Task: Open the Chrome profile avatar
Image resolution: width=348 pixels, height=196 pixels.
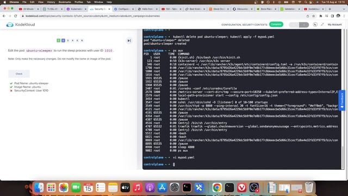Action: (x=338, y=16)
